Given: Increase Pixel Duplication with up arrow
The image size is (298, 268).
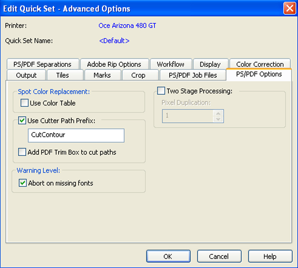Looking at the screenshot, I should pyautogui.click(x=218, y=114).
